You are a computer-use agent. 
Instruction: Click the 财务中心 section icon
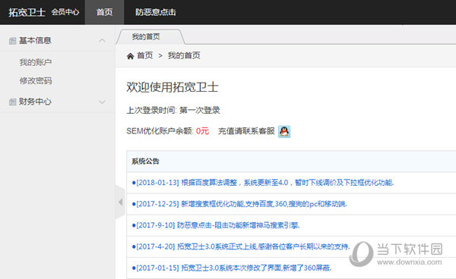coord(12,102)
